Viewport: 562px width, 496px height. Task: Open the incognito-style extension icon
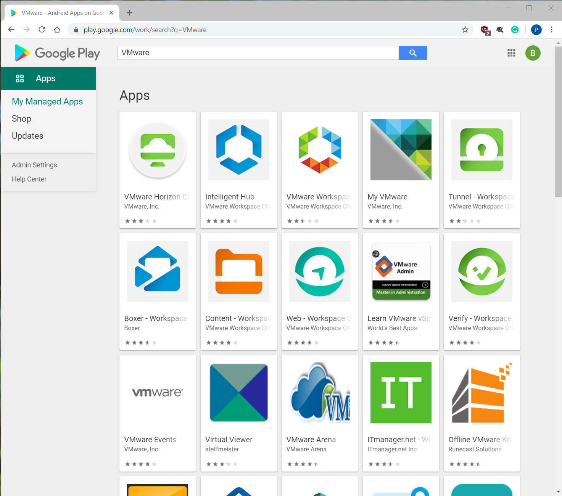point(500,30)
